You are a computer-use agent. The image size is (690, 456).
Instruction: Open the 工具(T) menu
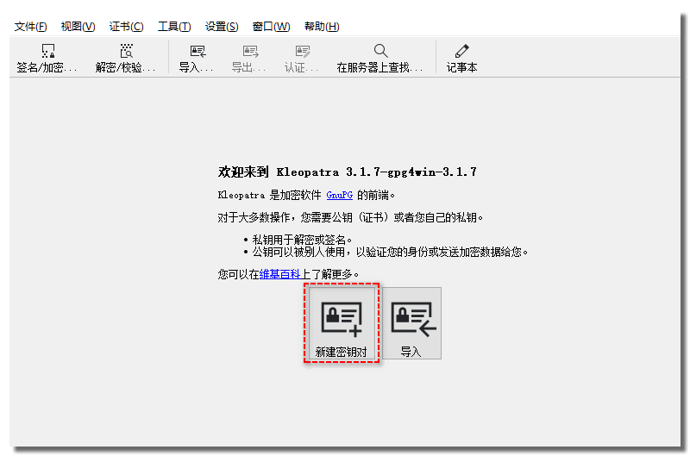pos(174,27)
